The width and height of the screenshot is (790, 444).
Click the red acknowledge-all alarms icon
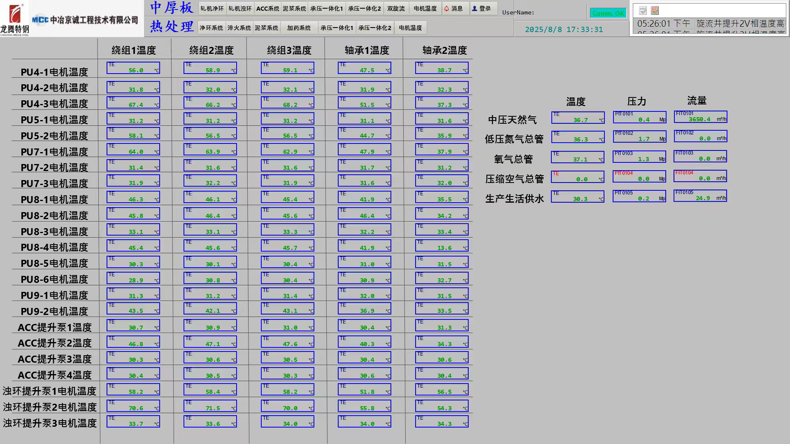655,11
